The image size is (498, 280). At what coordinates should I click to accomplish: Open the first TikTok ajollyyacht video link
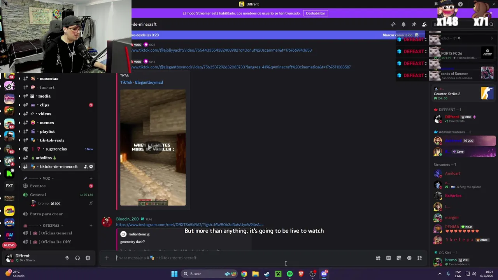221,50
